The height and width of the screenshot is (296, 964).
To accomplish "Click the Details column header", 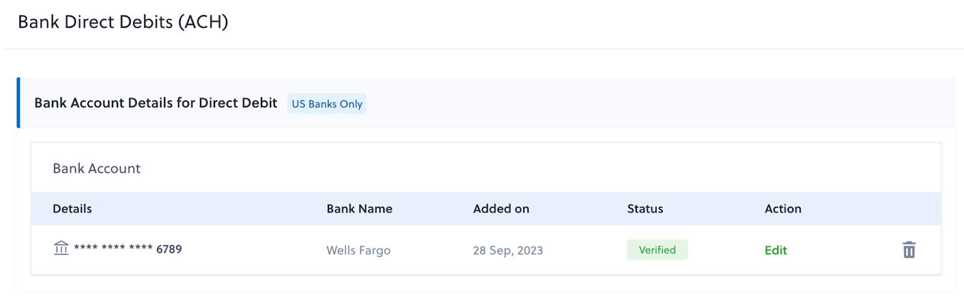I will click(72, 209).
